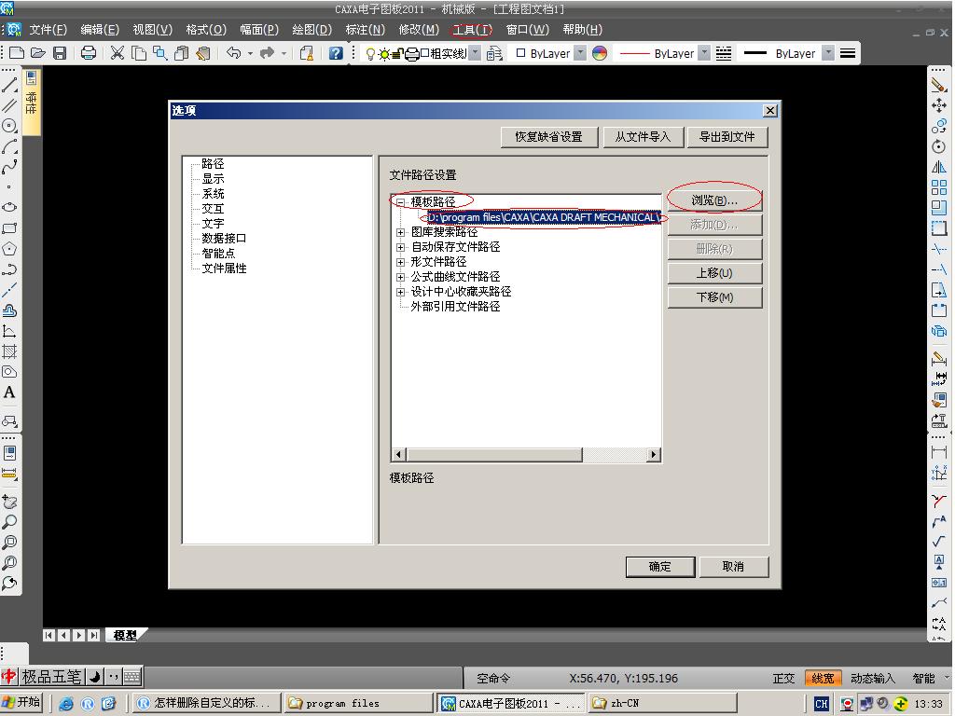Image resolution: width=955 pixels, height=716 pixels.
Task: Toggle 动态输入 dynamic input in status bar
Action: 872,678
